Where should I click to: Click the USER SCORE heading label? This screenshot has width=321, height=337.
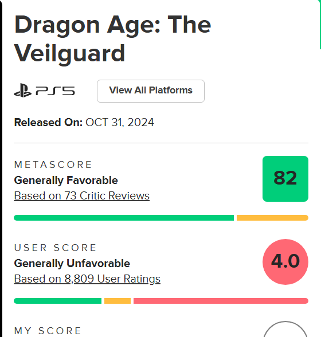click(x=55, y=248)
